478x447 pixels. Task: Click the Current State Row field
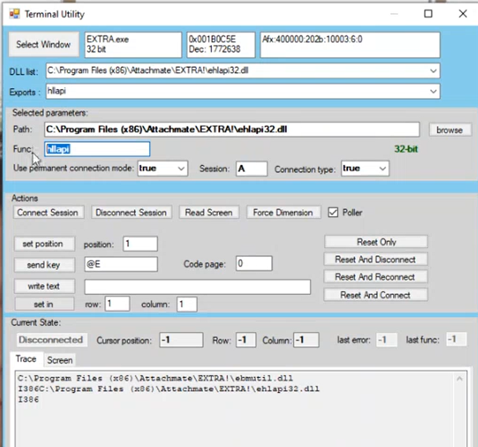pos(246,340)
